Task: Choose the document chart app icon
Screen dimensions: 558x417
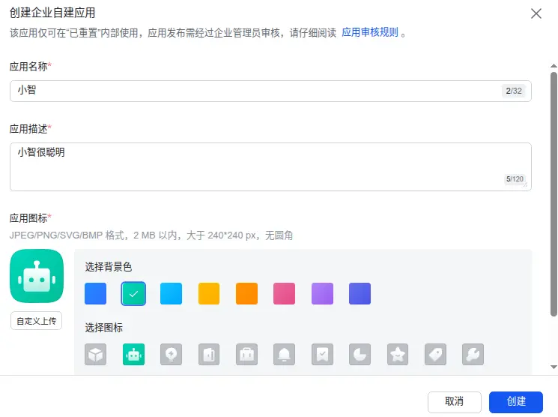Action: (x=209, y=354)
